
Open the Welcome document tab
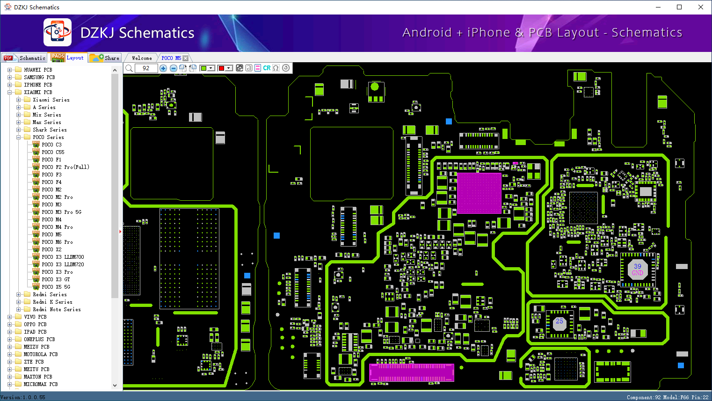142,58
